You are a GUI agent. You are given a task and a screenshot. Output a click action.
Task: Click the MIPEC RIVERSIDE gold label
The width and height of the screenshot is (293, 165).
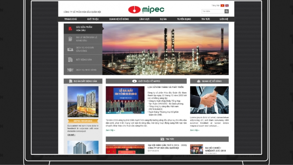point(83,121)
